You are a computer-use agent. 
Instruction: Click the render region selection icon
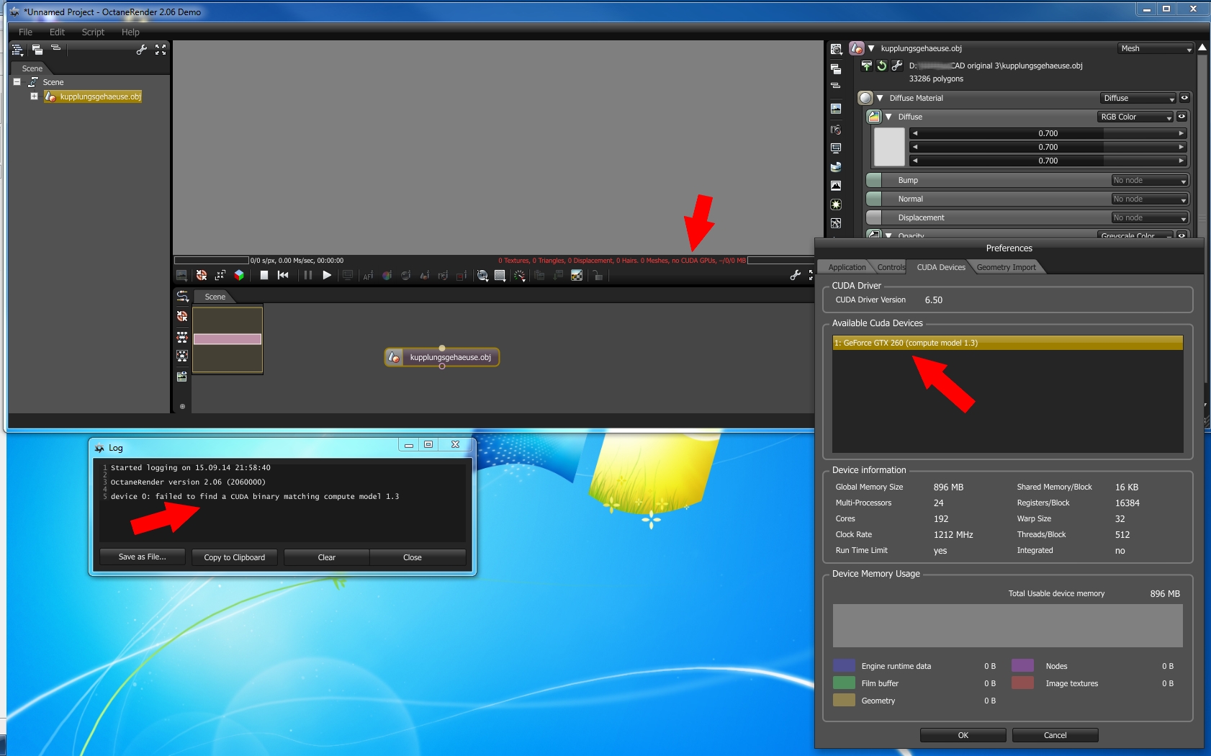pos(462,275)
